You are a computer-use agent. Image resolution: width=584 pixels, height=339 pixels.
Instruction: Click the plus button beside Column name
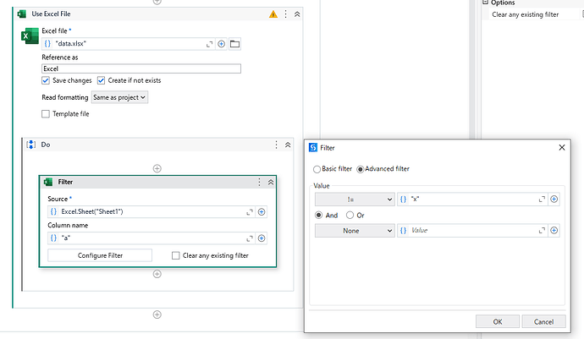(262, 238)
